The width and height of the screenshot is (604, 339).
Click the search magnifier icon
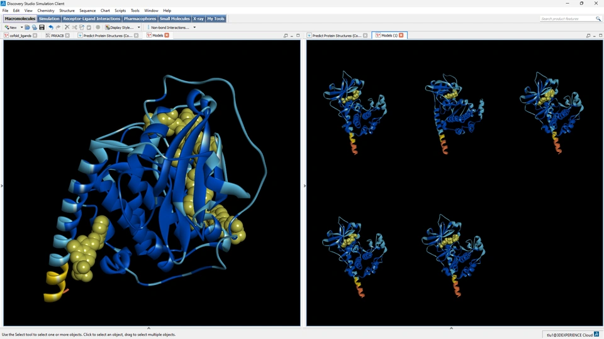click(x=598, y=18)
